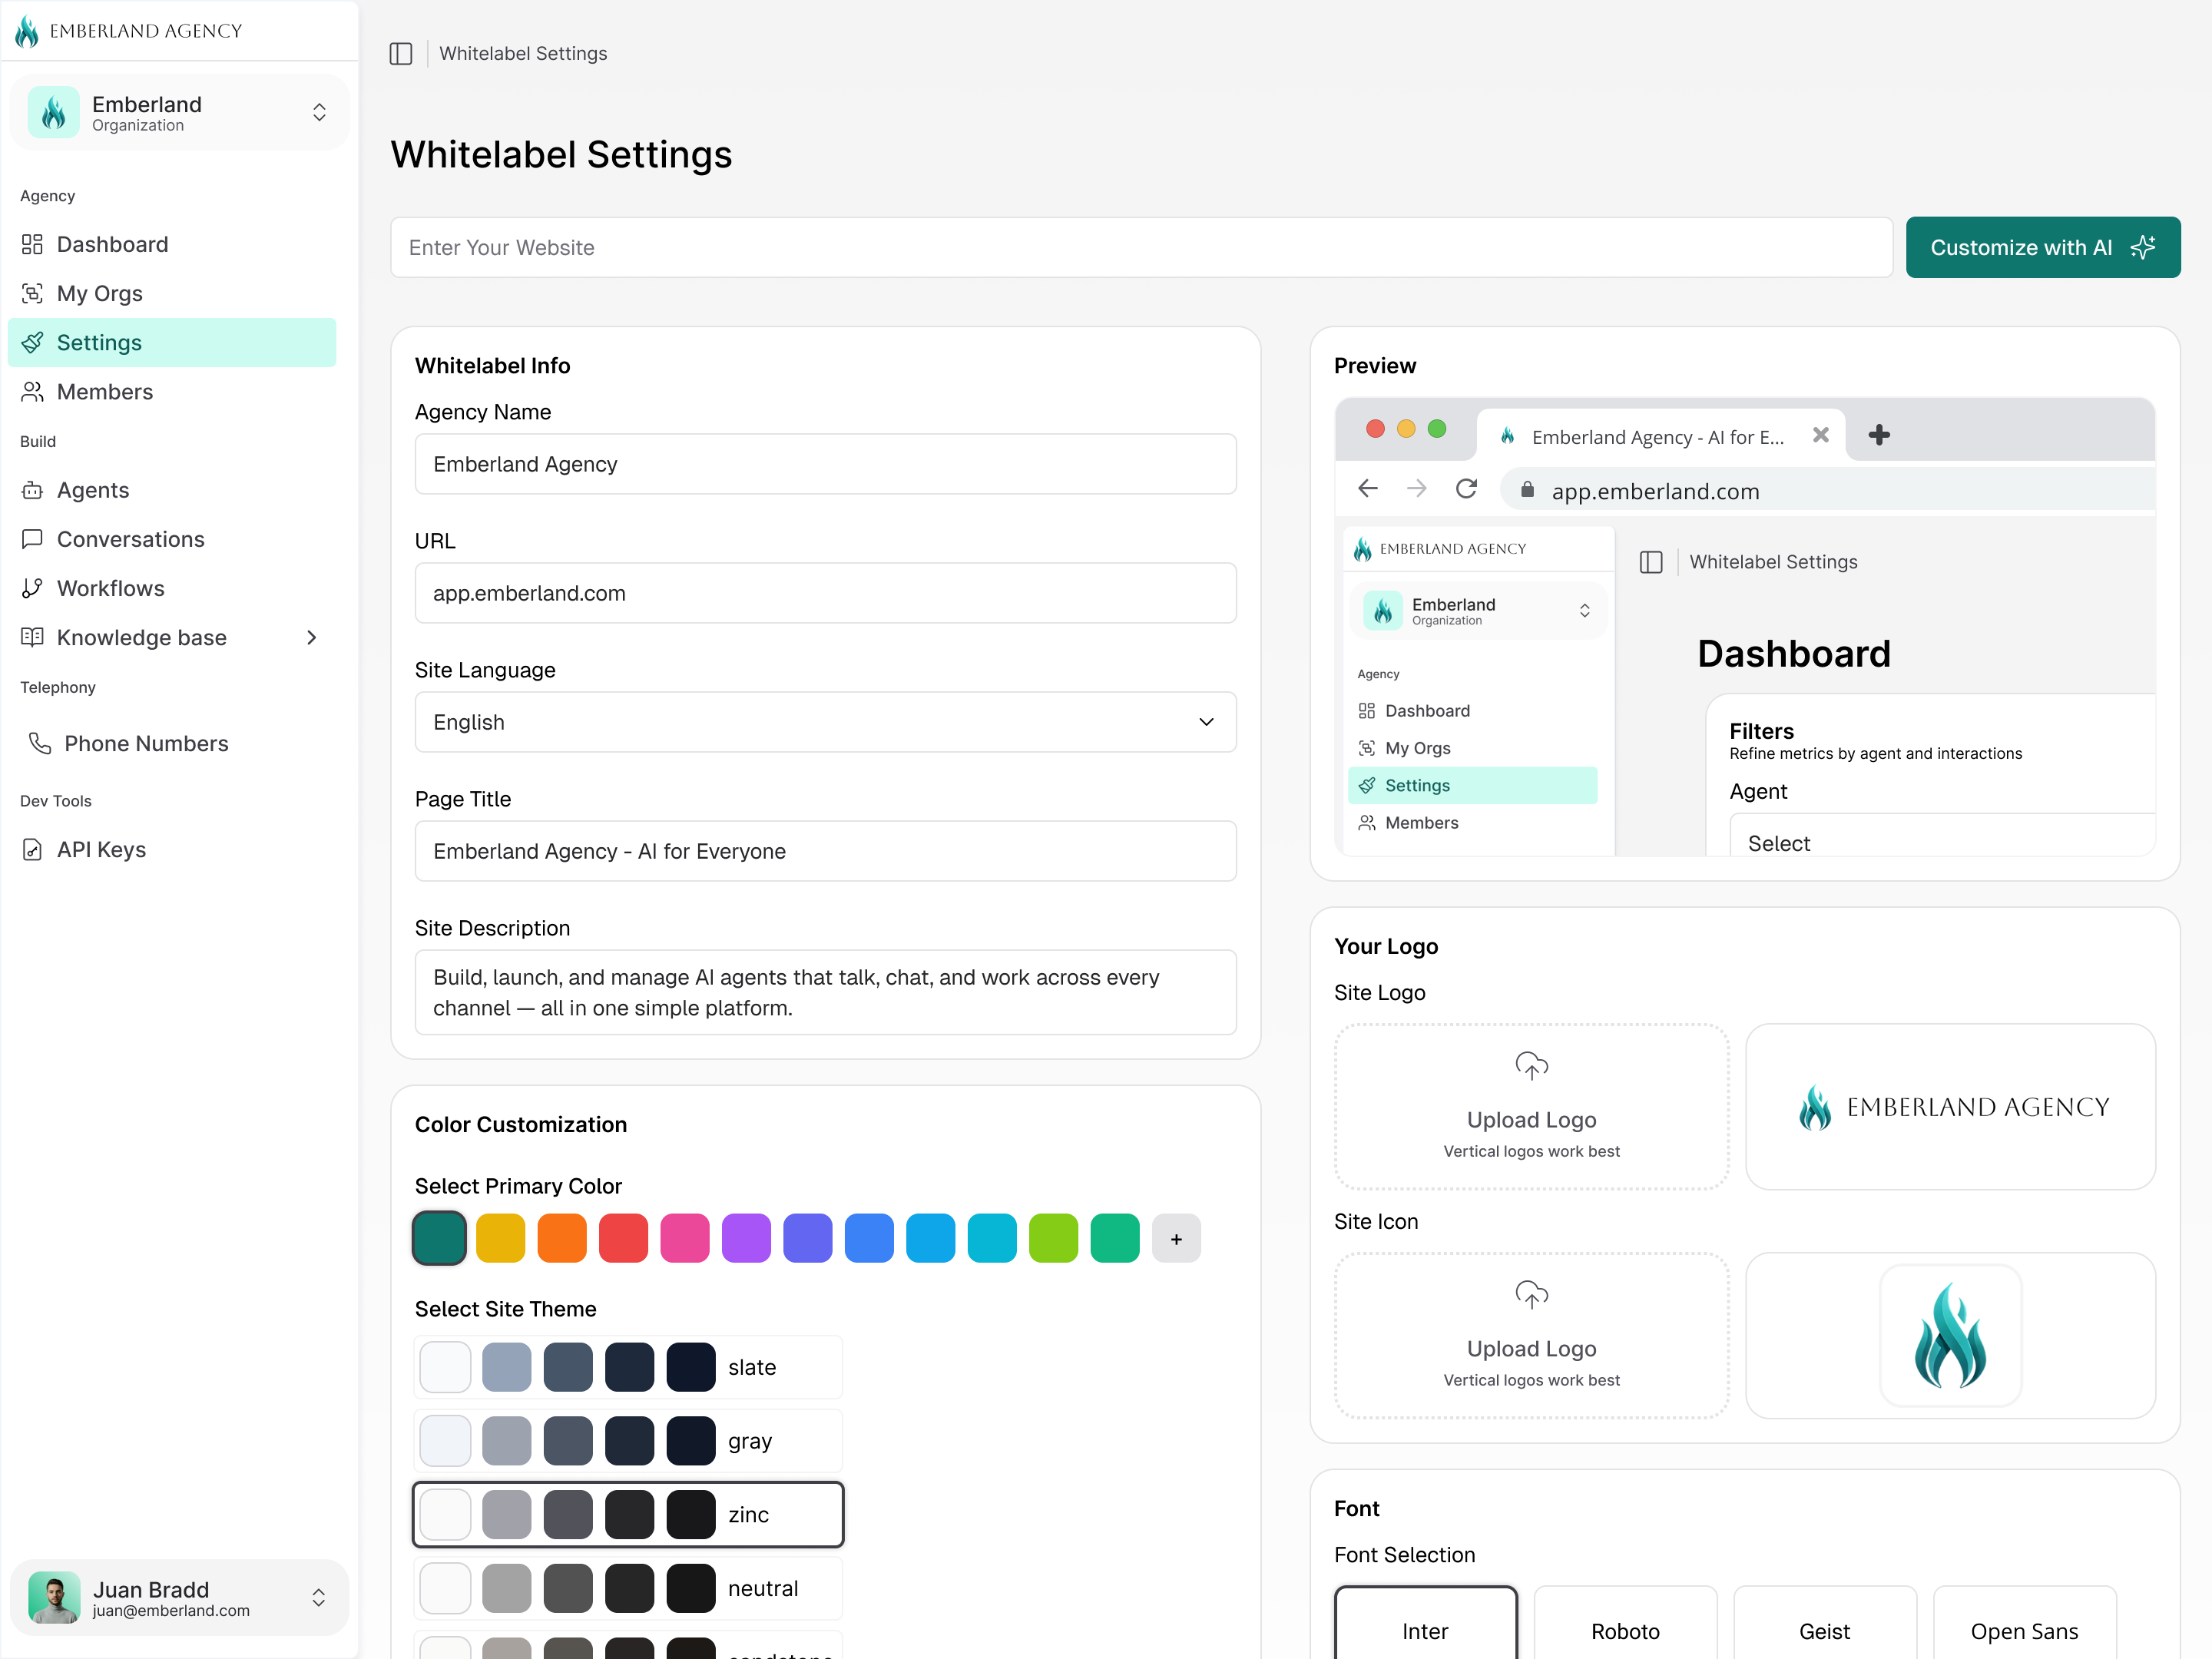Select the gray site theme
The image size is (2212, 1659).
(x=628, y=1440)
